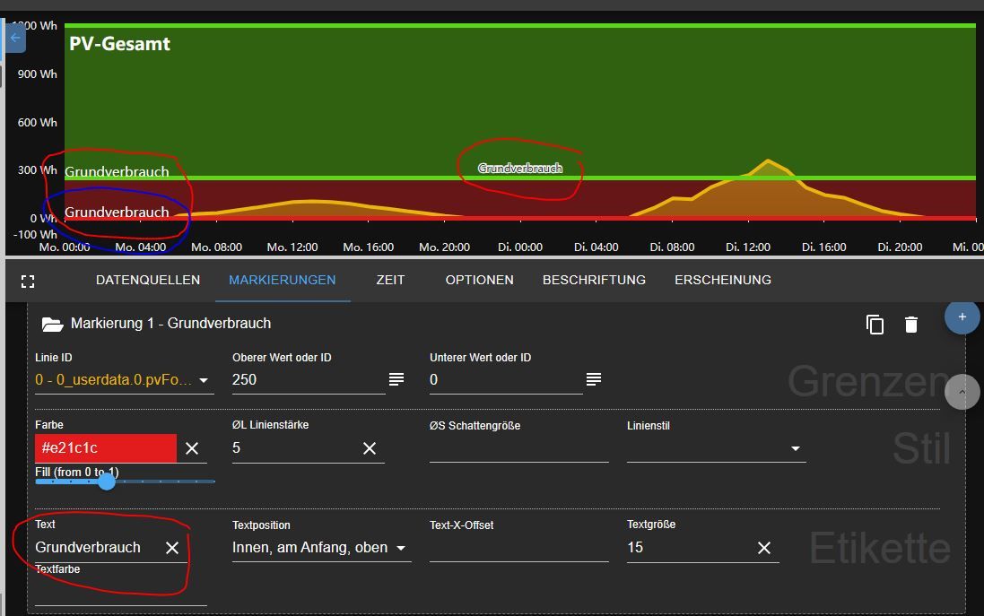Open the ERSCHEINUNG tab
The width and height of the screenshot is (984, 616).
(x=723, y=280)
